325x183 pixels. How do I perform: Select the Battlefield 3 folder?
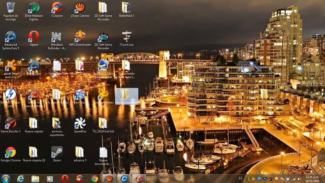pyautogui.click(x=126, y=9)
